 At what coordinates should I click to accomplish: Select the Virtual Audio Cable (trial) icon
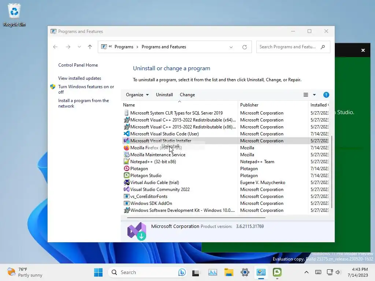tap(126, 182)
